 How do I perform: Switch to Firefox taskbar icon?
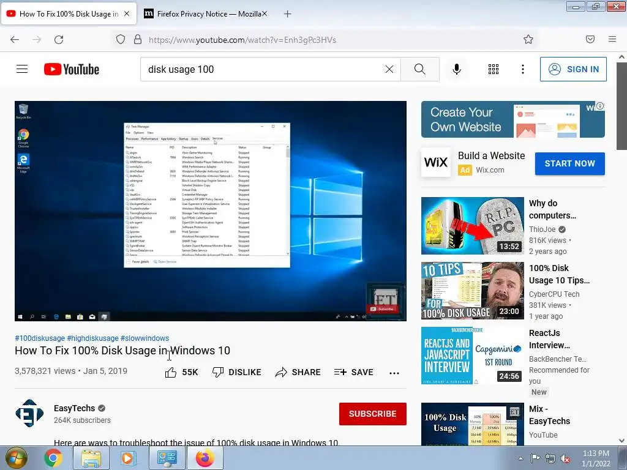[205, 458]
